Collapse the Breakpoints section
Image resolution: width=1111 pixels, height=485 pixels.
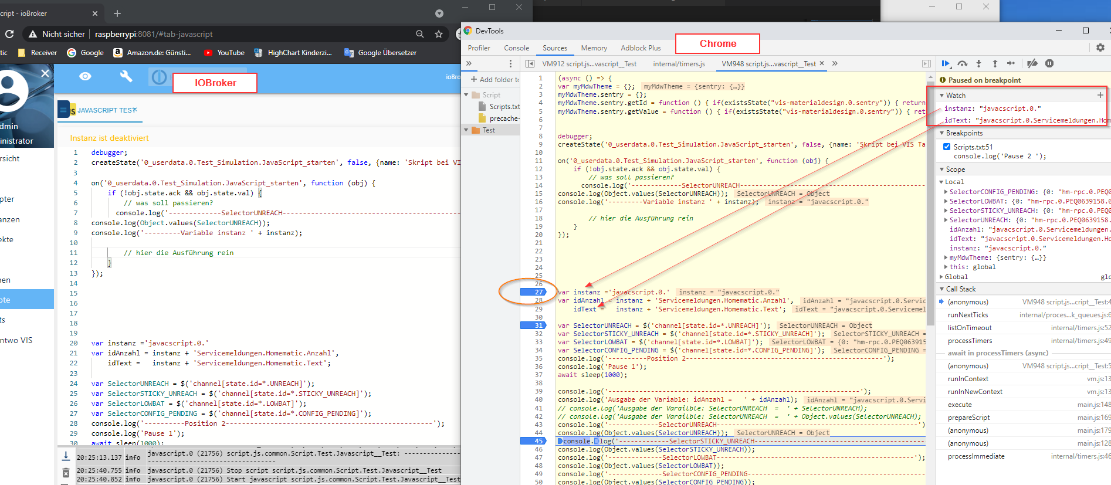coord(942,133)
